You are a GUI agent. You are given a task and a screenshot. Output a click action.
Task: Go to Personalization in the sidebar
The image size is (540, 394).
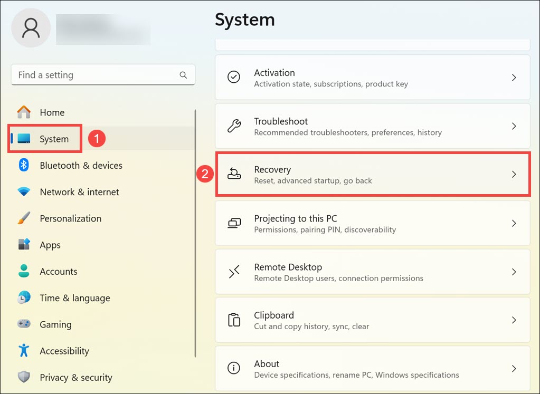[x=70, y=218]
